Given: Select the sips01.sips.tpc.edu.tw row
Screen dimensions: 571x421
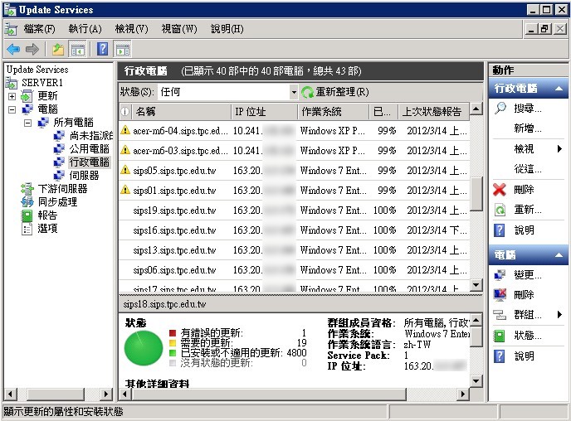Looking at the screenshot, I should (x=294, y=191).
